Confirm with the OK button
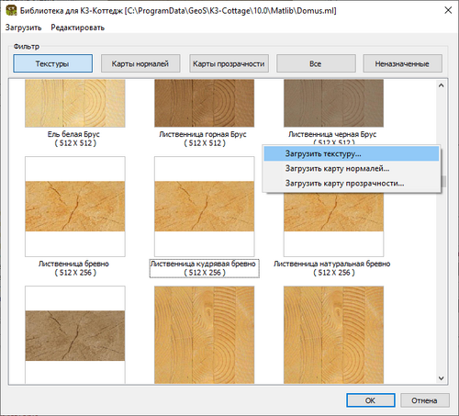Image resolution: width=459 pixels, height=416 pixels. pos(371,400)
